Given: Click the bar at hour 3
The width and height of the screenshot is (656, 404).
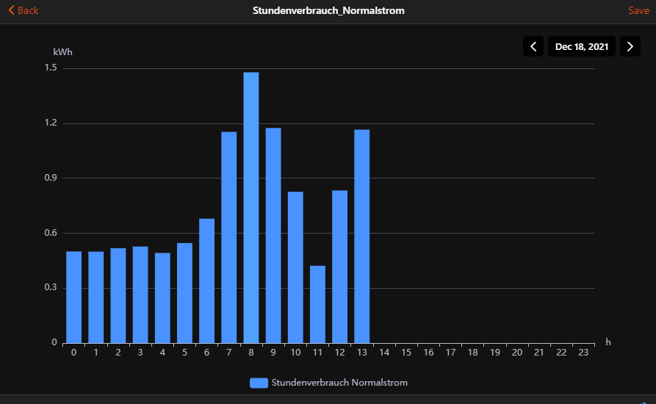Looking at the screenshot, I should pos(140,294).
